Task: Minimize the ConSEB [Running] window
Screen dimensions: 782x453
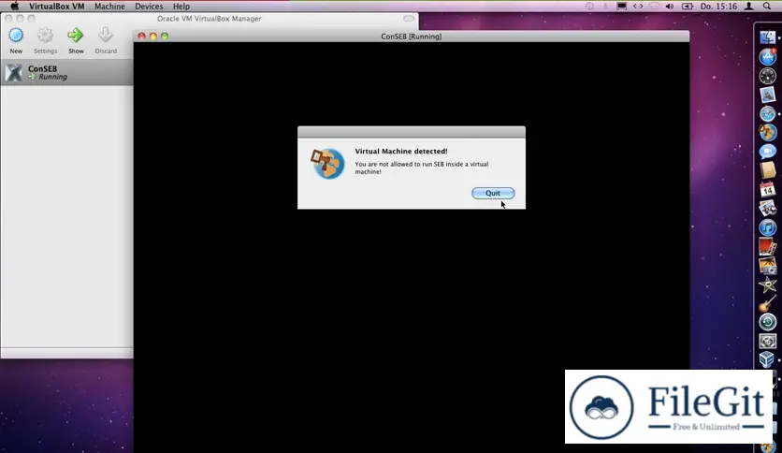Action: (153, 37)
